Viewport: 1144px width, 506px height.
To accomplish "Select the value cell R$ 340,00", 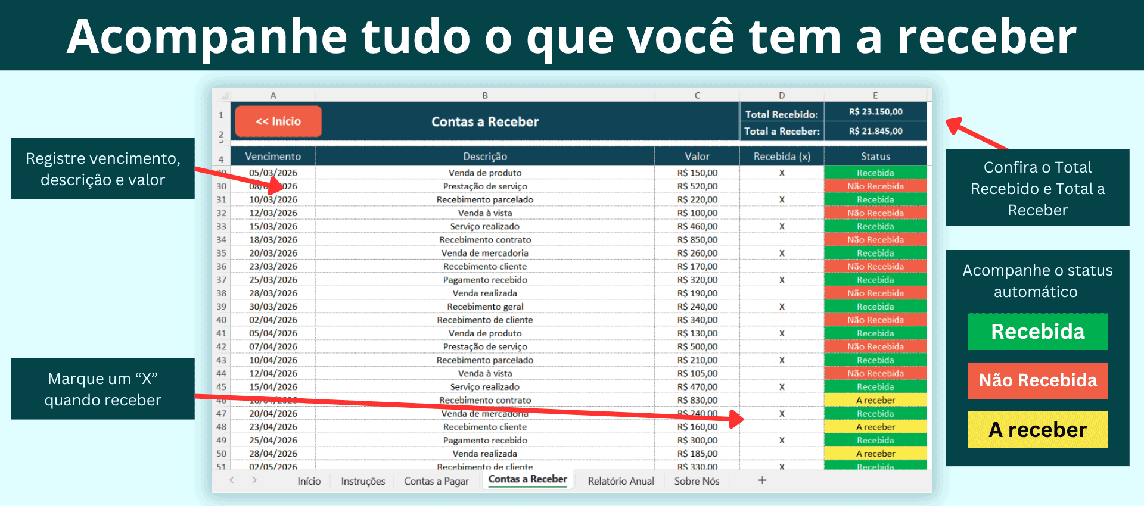I will click(697, 320).
